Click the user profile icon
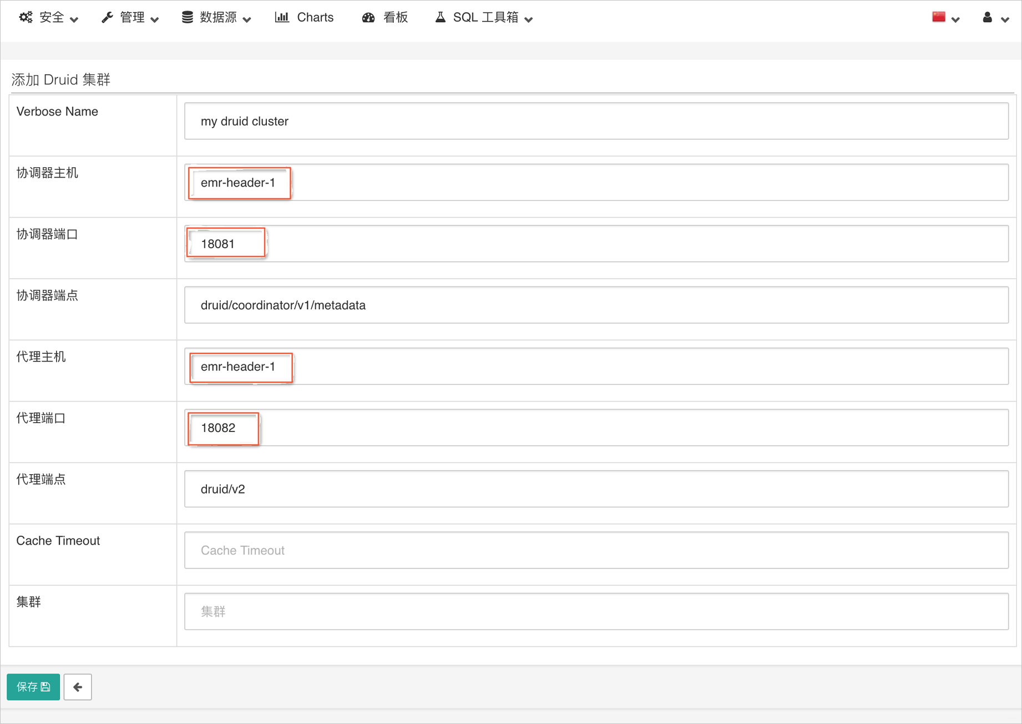The image size is (1022, 724). click(x=987, y=17)
